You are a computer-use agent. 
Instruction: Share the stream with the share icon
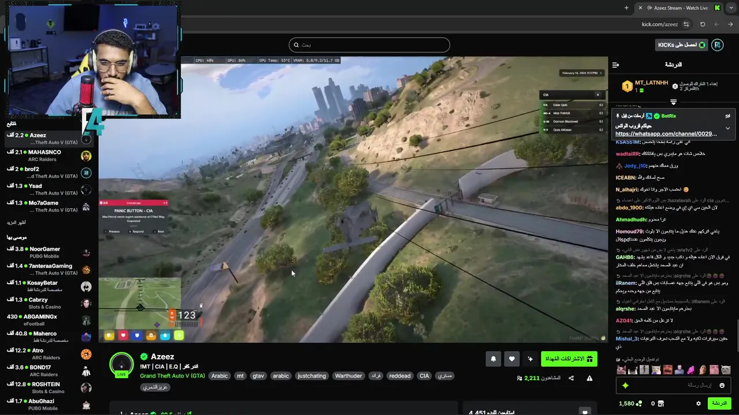(571, 378)
